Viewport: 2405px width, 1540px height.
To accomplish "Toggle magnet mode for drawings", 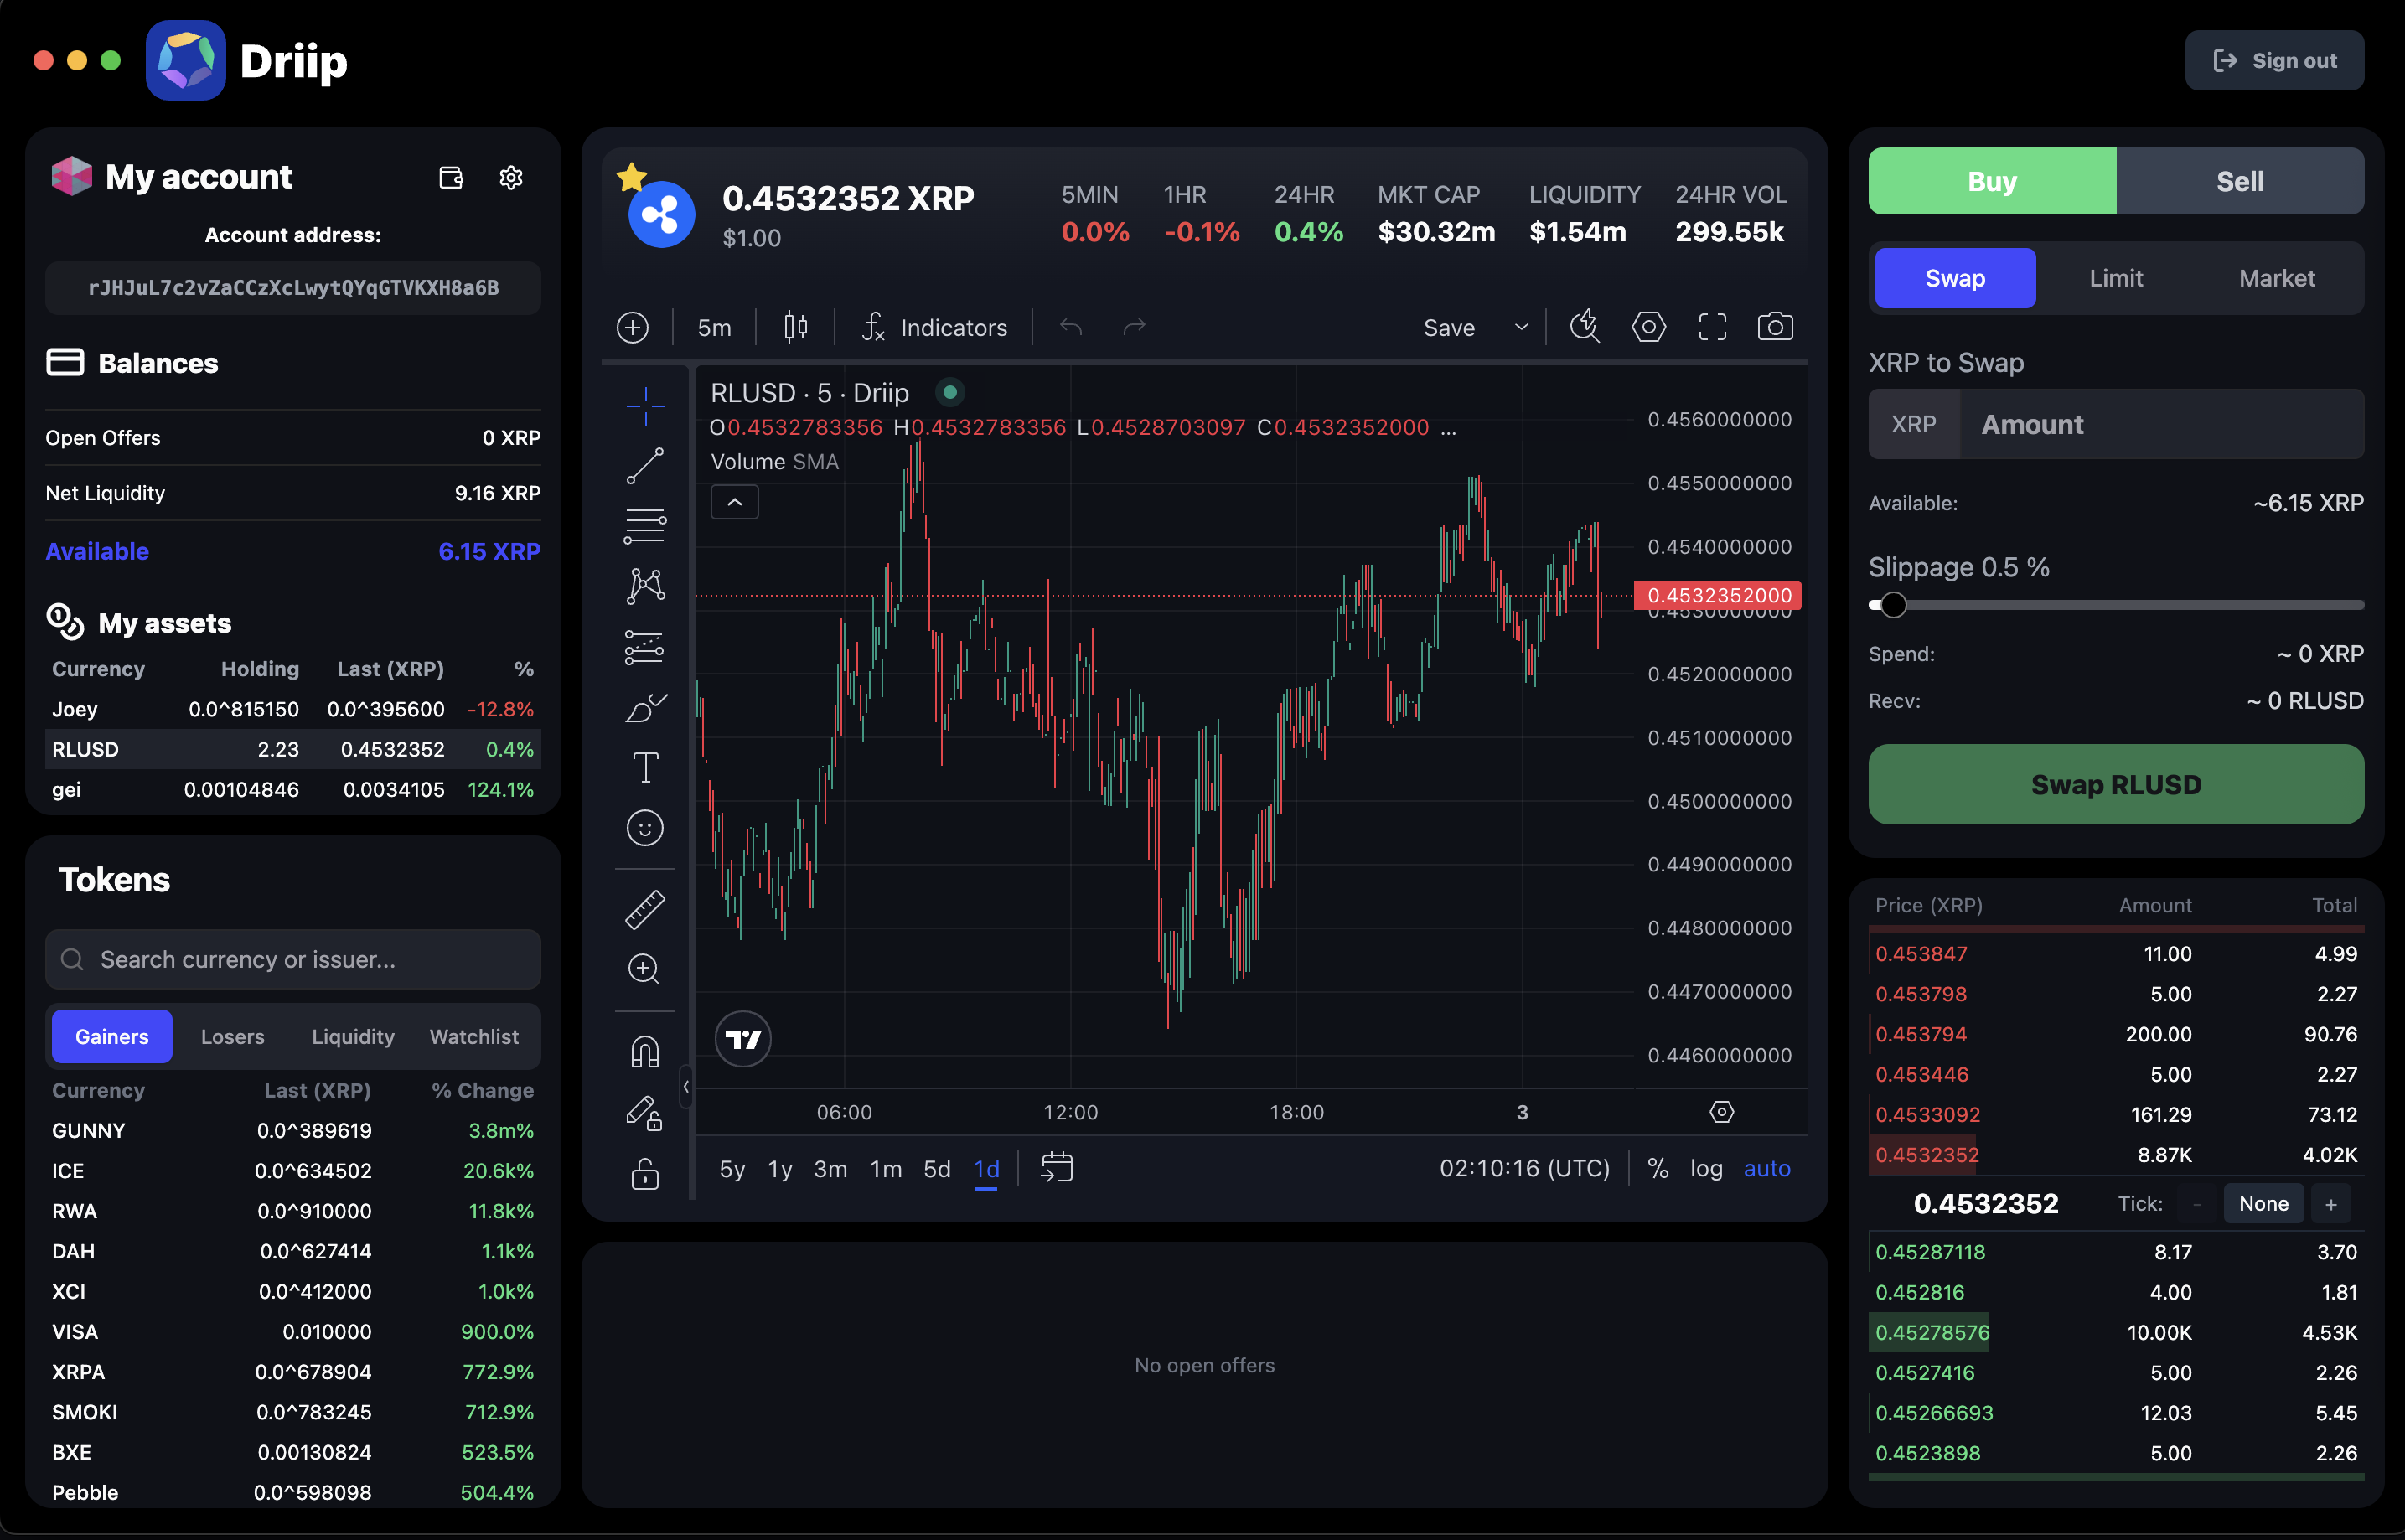I will (646, 1052).
